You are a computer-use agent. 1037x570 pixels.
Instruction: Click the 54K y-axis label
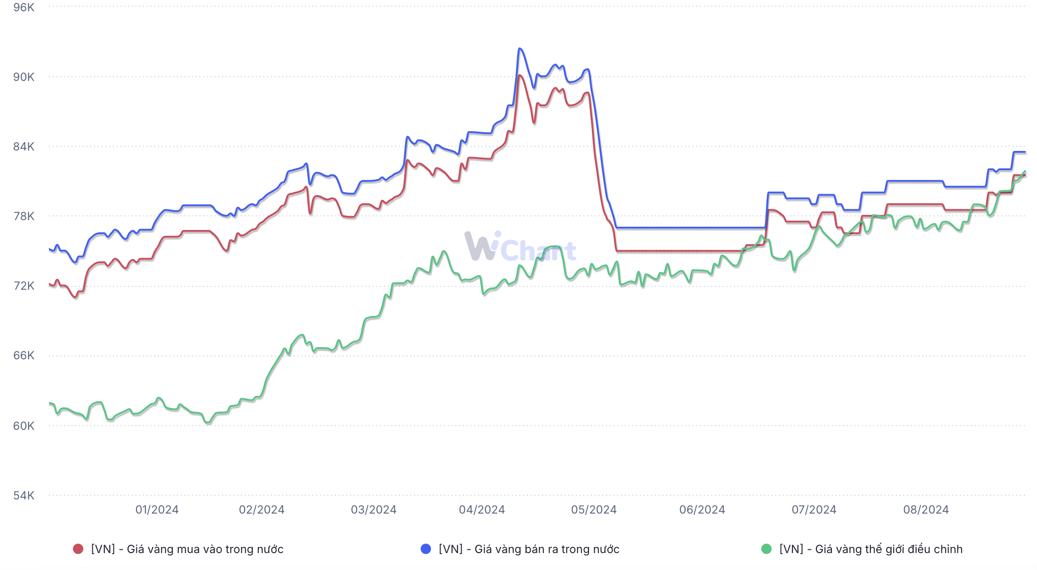point(24,496)
